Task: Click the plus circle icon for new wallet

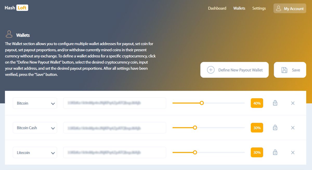Action: pyautogui.click(x=211, y=70)
